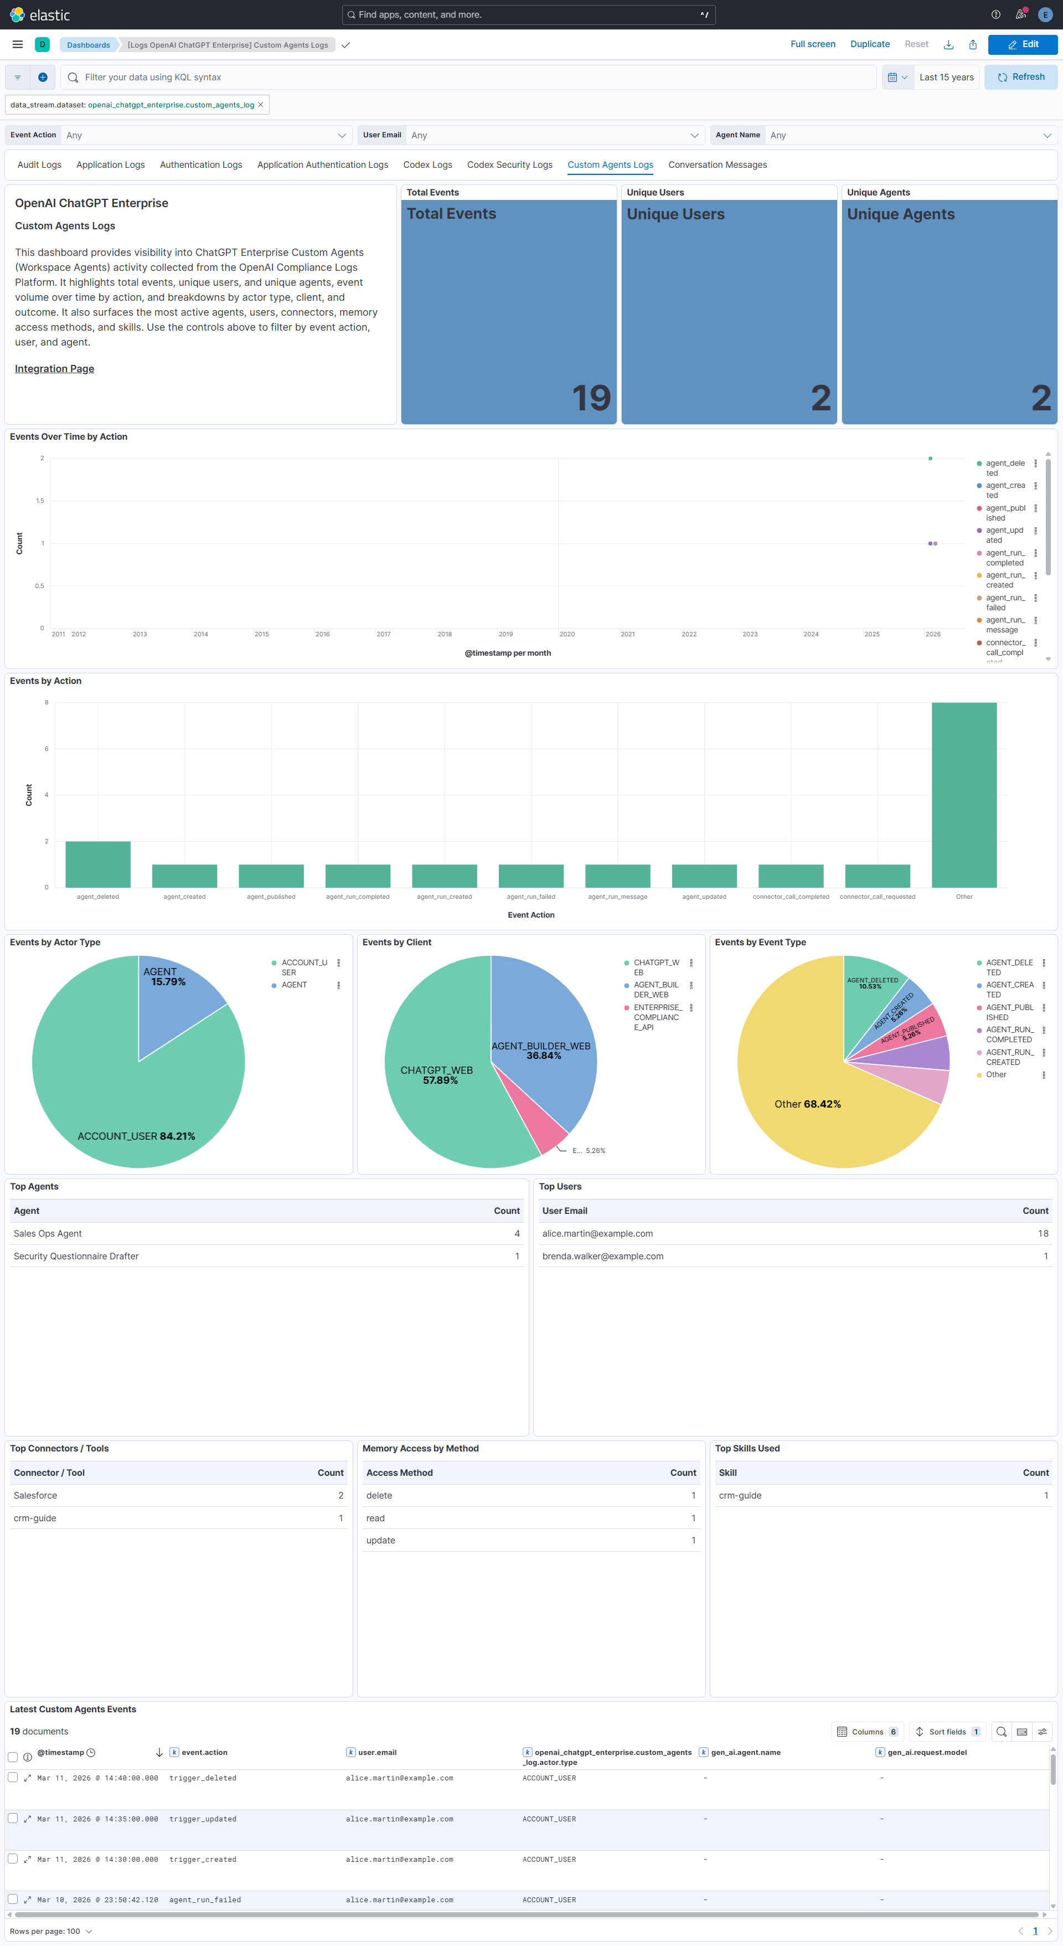Open the User Email control dropdown
The image size is (1063, 1946).
(x=555, y=135)
